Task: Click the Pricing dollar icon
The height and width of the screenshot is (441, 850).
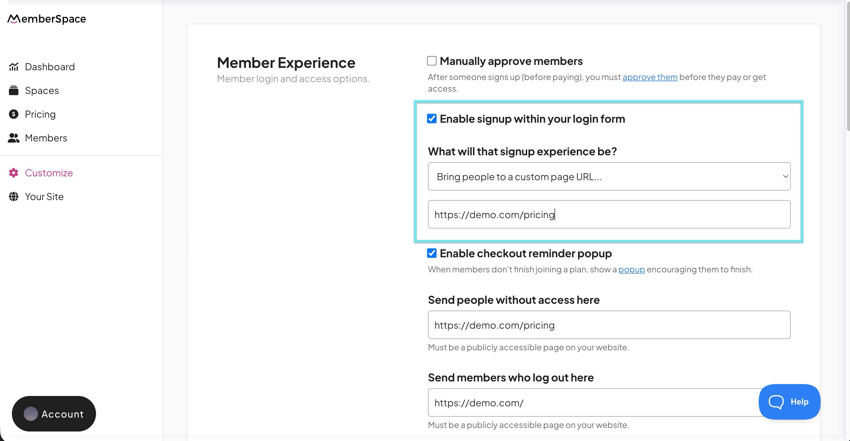Action: tap(14, 114)
